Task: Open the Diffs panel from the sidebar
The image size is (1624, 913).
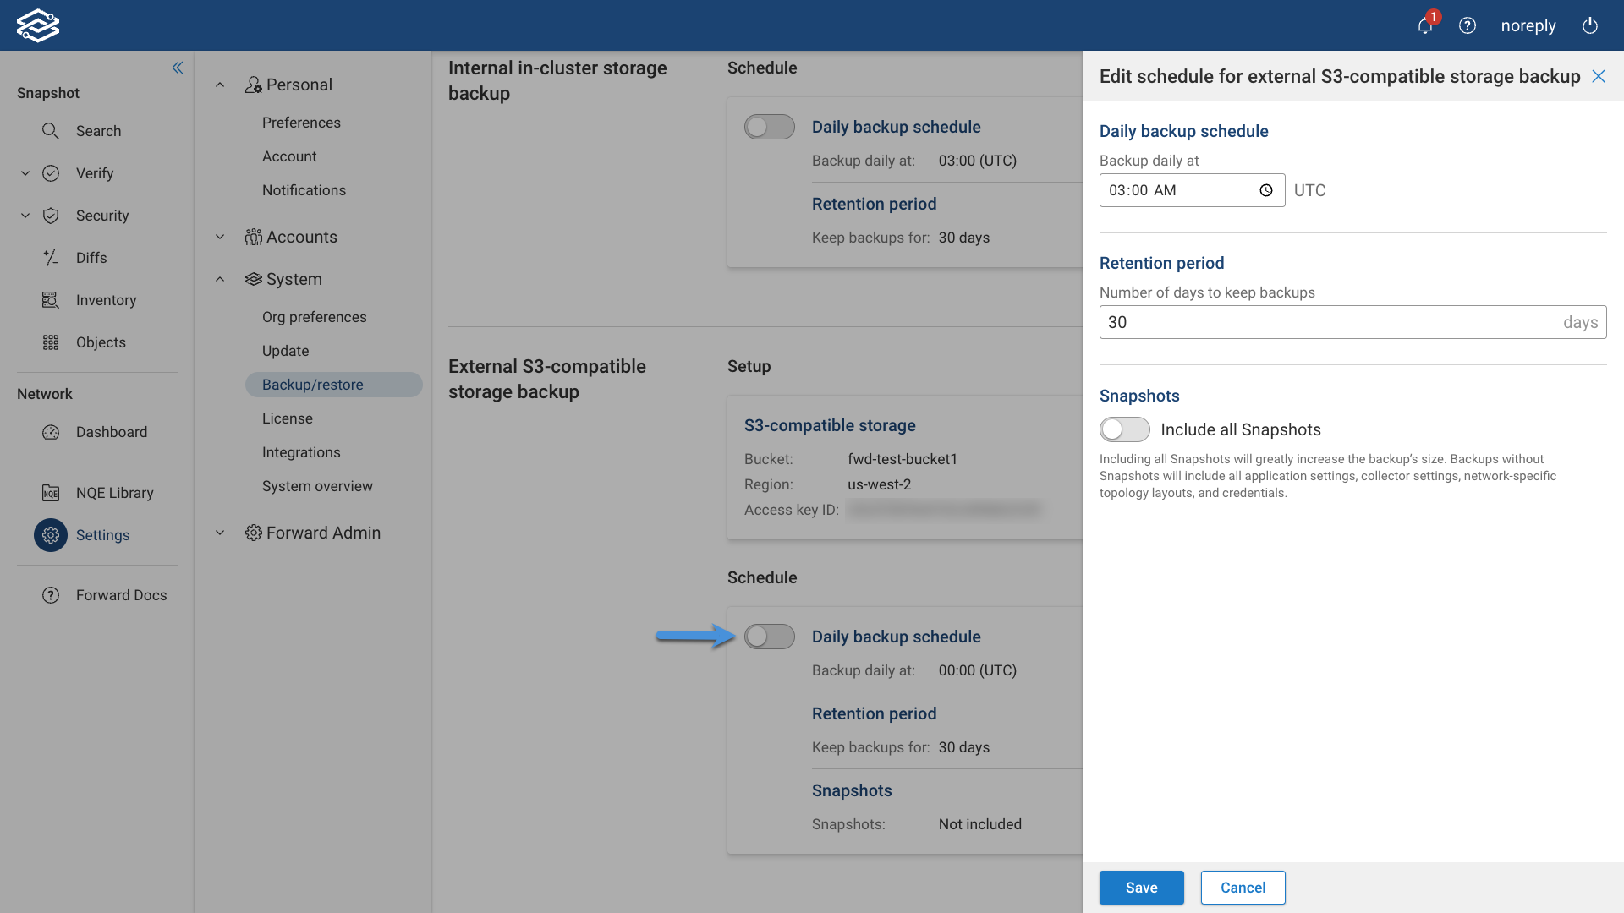Action: 91,258
